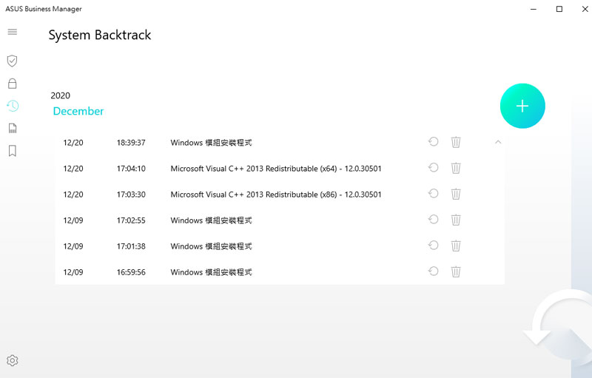Delete the 17:02:55 restore point
This screenshot has width=592, height=378.
(x=456, y=220)
